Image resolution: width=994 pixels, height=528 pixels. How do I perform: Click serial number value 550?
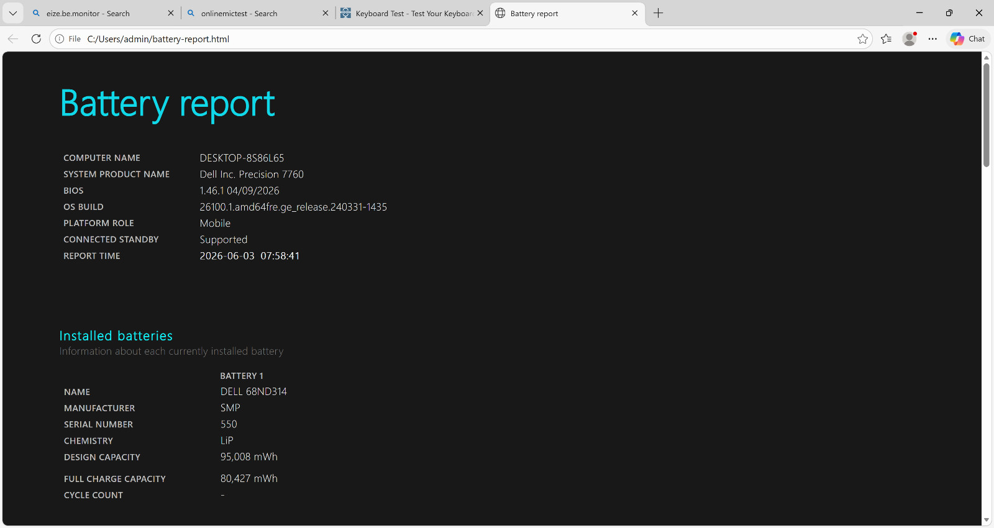pos(229,424)
